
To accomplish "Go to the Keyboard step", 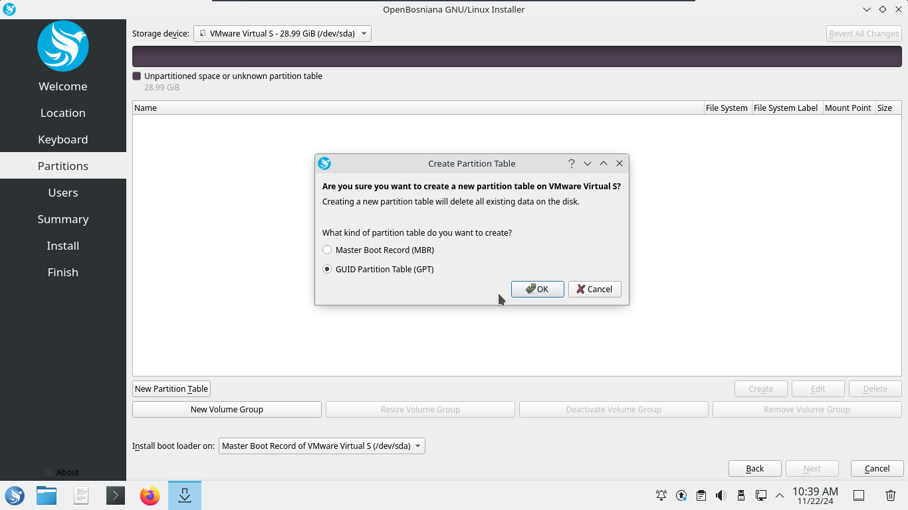I will 63,139.
